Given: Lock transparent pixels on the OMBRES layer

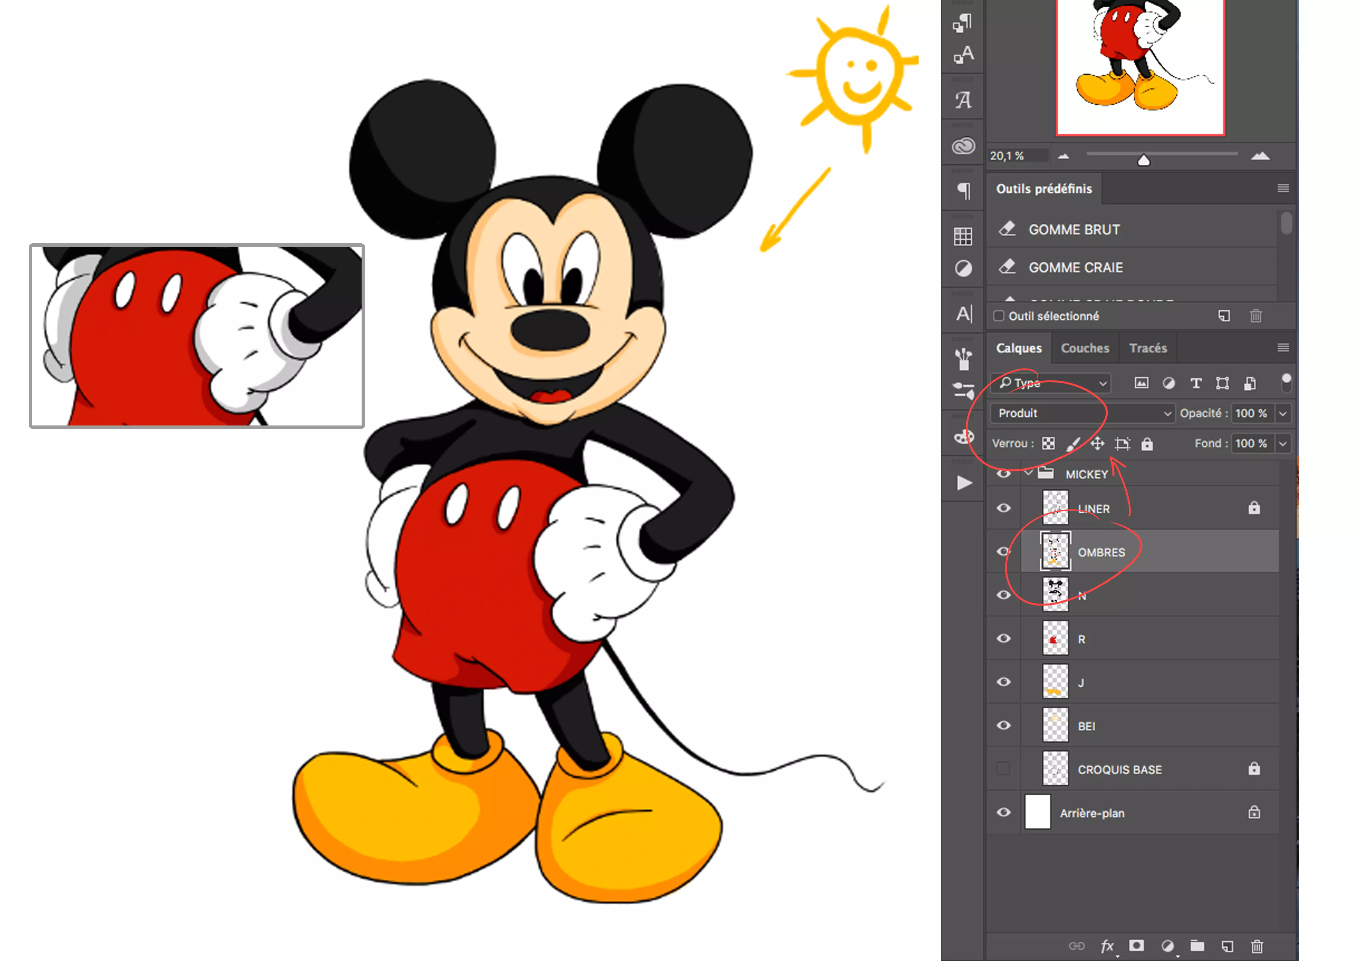Looking at the screenshot, I should point(1049,444).
